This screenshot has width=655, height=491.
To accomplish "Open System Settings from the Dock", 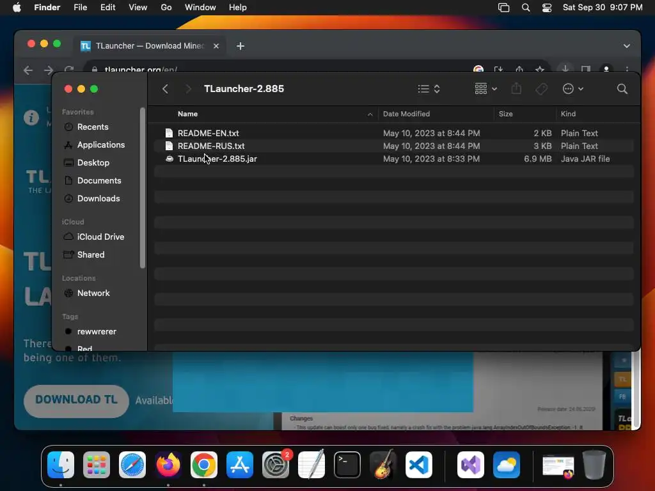I will (x=276, y=465).
